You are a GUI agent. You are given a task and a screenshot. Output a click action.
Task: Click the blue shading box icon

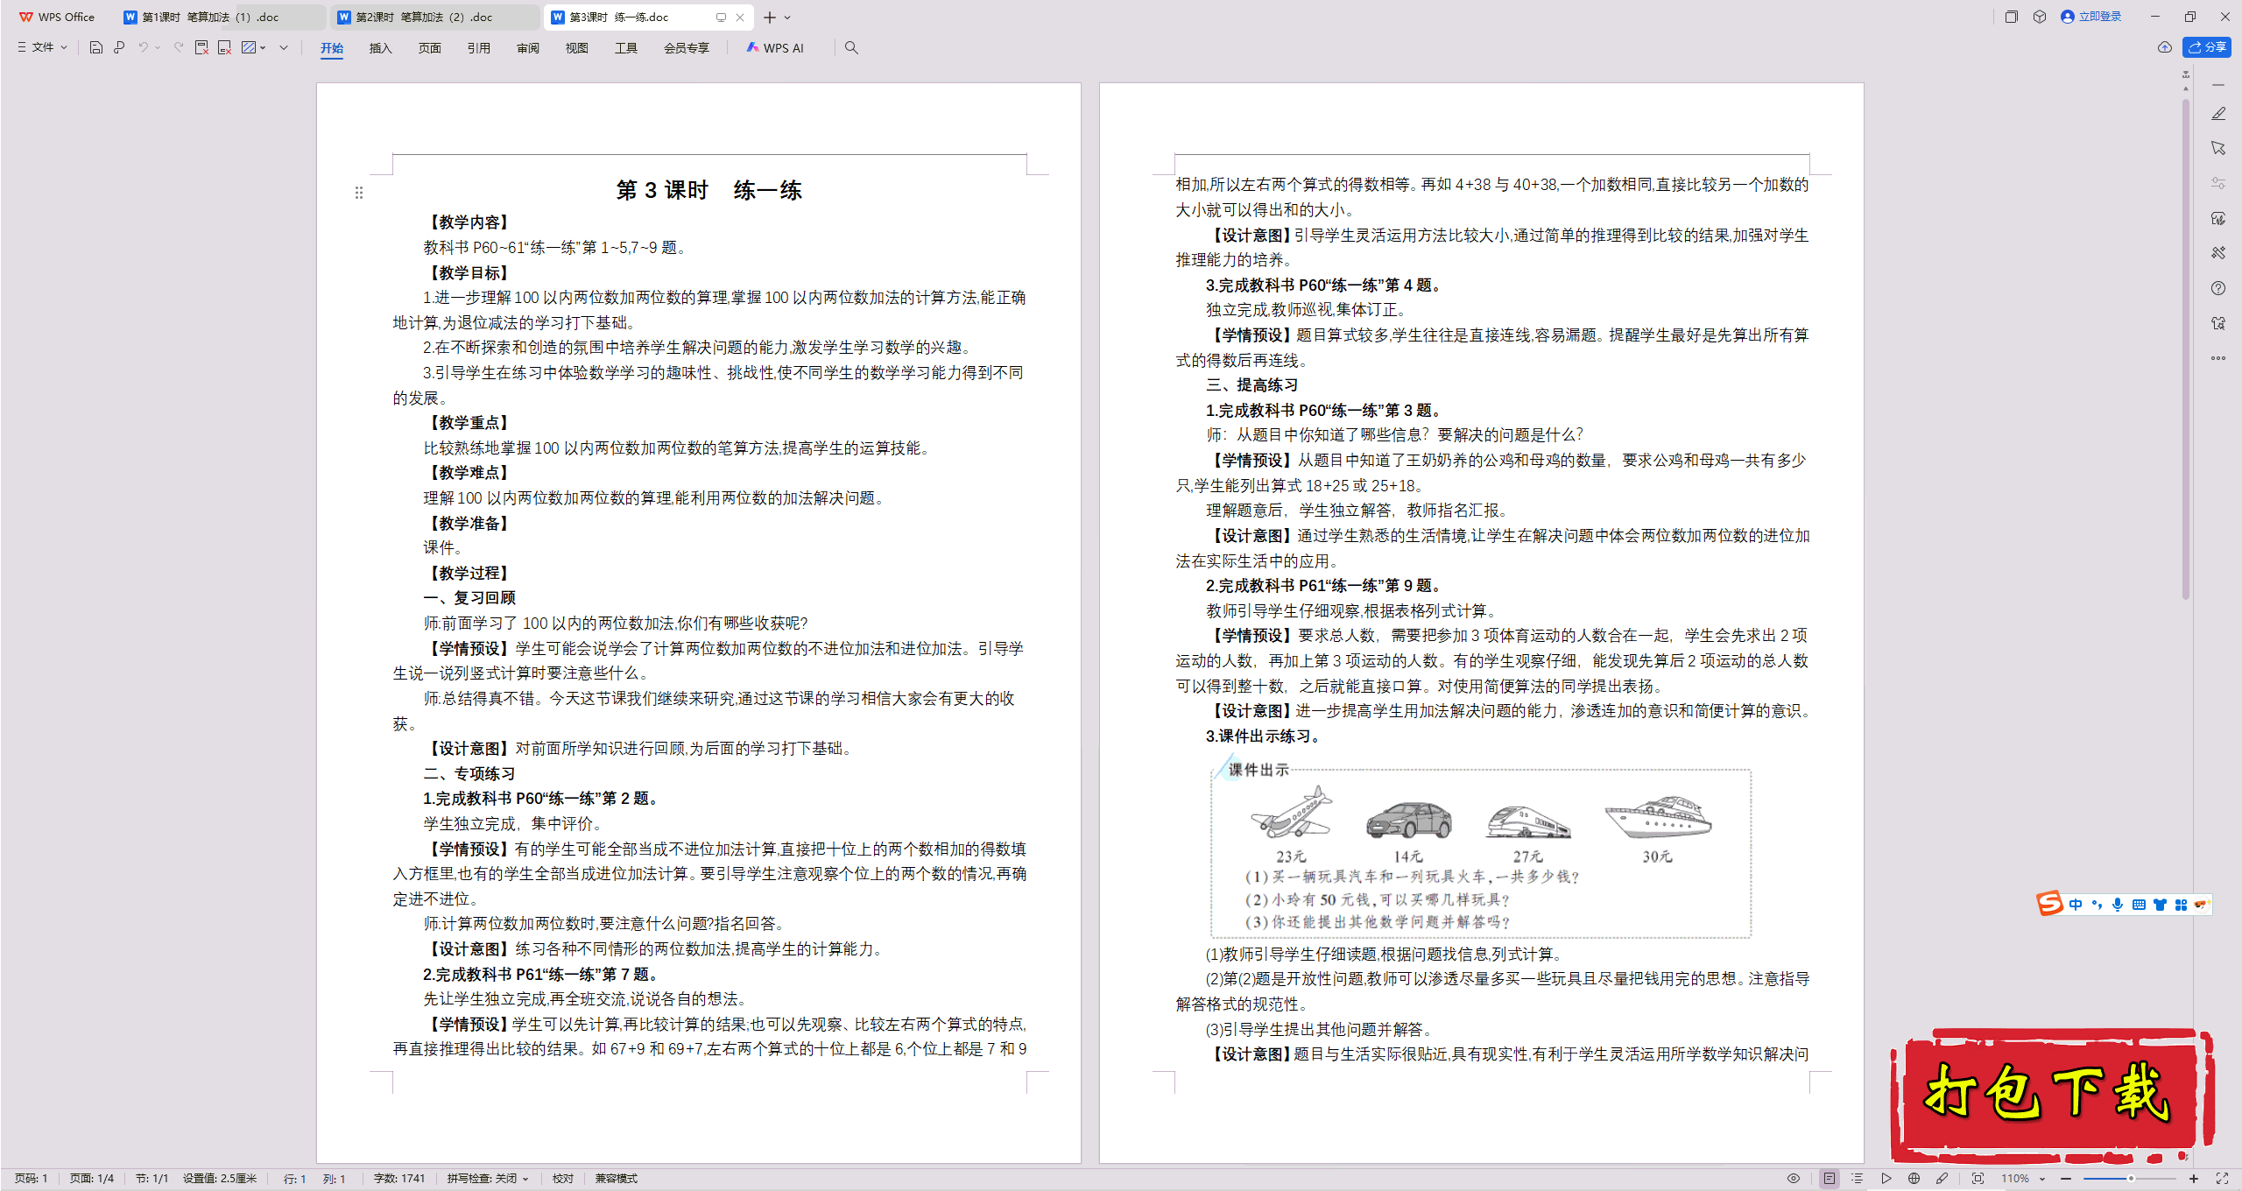(249, 47)
